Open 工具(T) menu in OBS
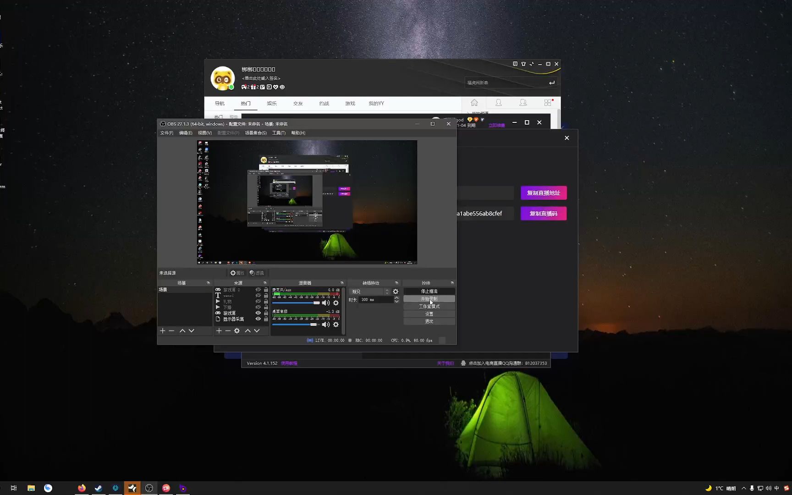Viewport: 792px width, 495px height. pos(279,133)
